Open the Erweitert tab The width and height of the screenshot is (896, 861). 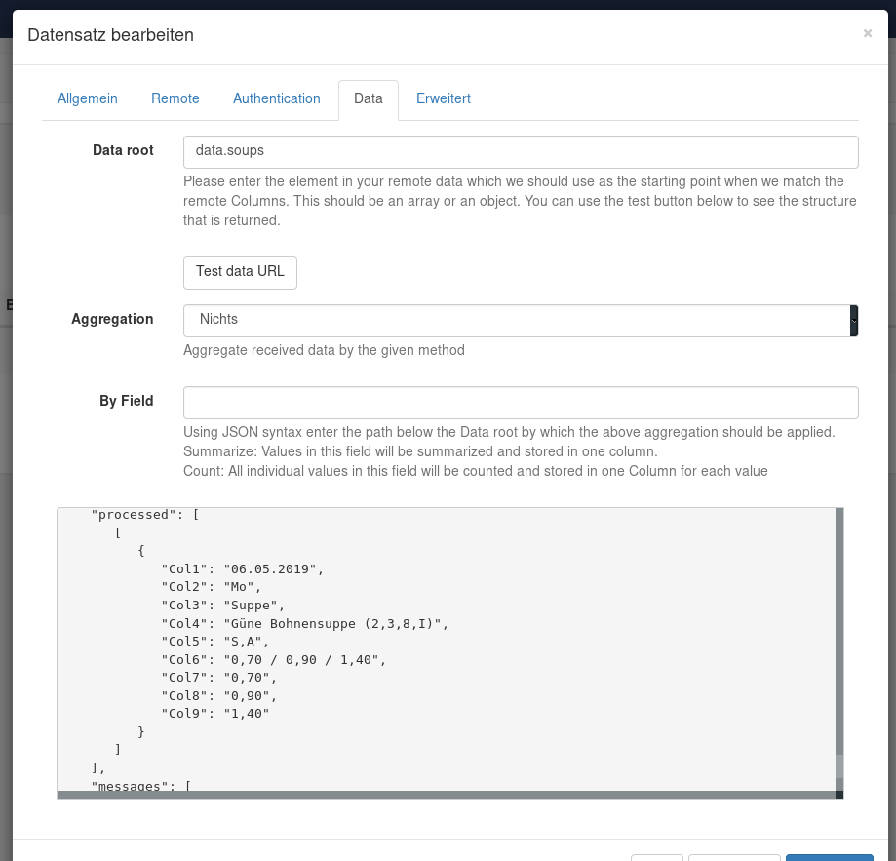[x=444, y=98]
